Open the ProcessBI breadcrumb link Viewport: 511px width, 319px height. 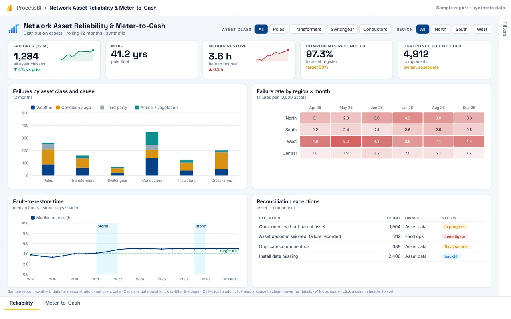(30, 8)
